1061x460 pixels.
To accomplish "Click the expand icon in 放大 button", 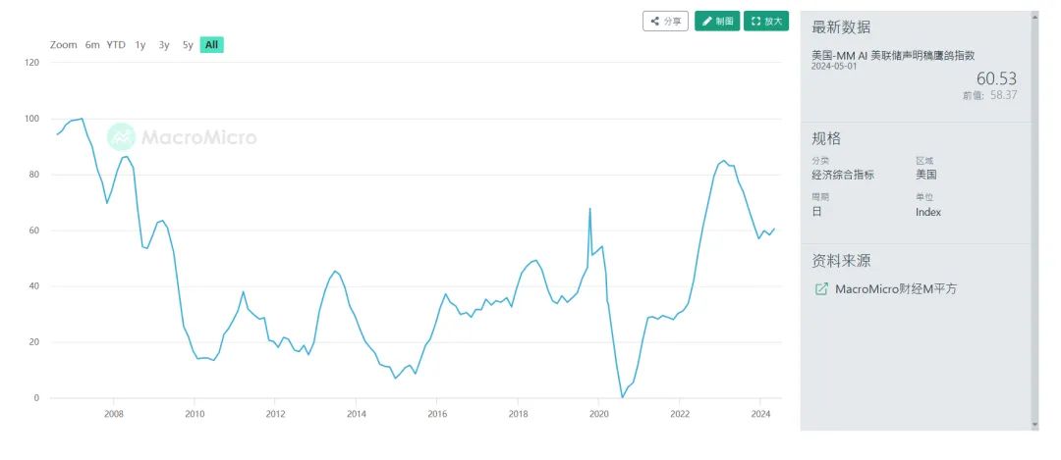I will pyautogui.click(x=755, y=21).
